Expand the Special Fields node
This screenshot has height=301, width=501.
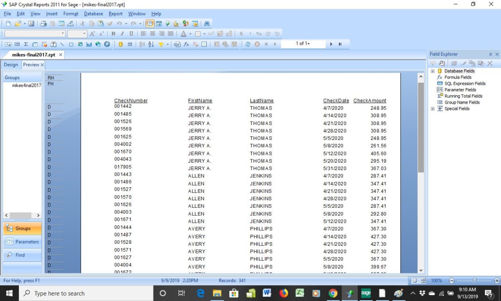click(432, 108)
